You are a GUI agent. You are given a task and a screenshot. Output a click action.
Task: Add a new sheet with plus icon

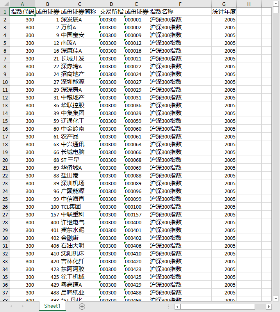82,307
